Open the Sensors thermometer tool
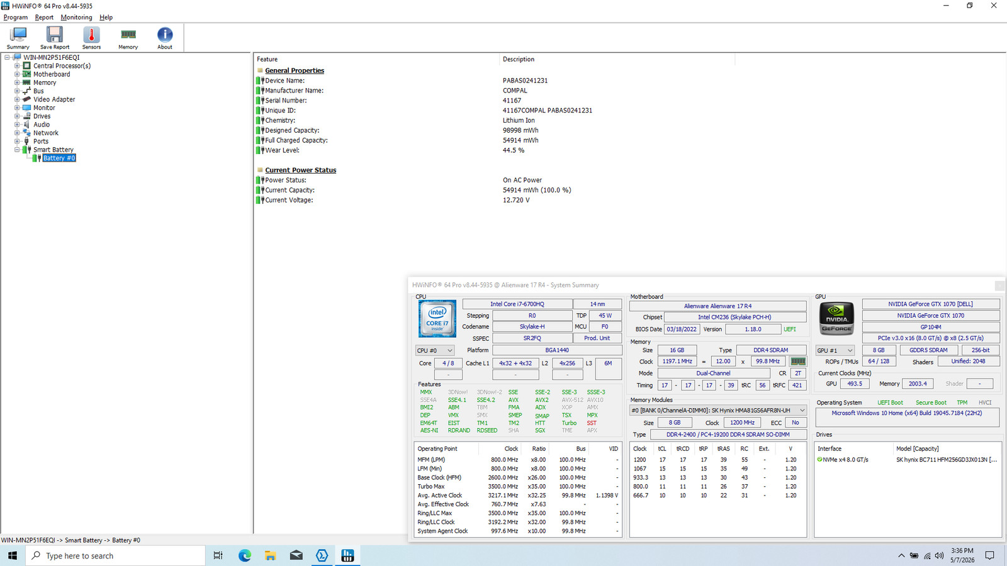1007x566 pixels. coord(91,38)
